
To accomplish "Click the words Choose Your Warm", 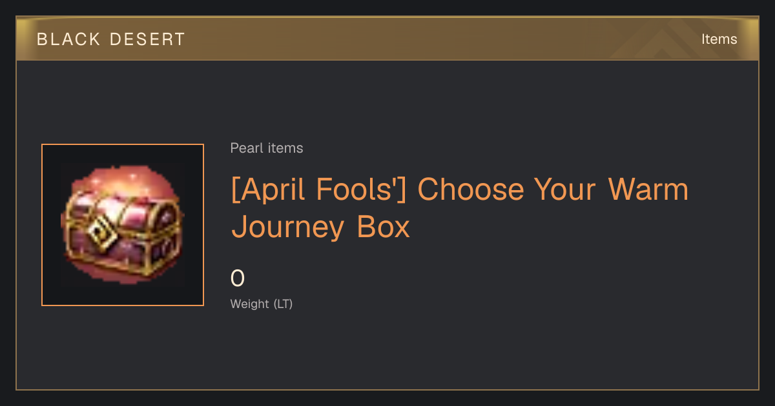I will [553, 189].
